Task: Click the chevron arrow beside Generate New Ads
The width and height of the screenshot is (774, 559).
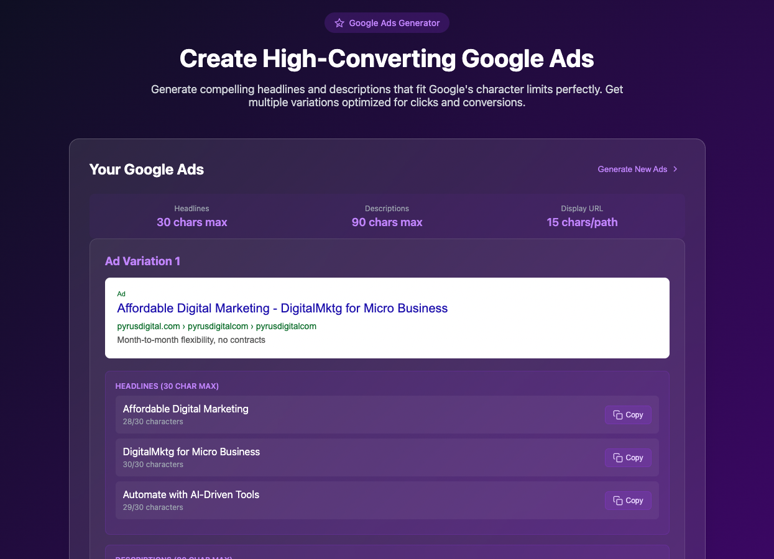Action: coord(675,169)
